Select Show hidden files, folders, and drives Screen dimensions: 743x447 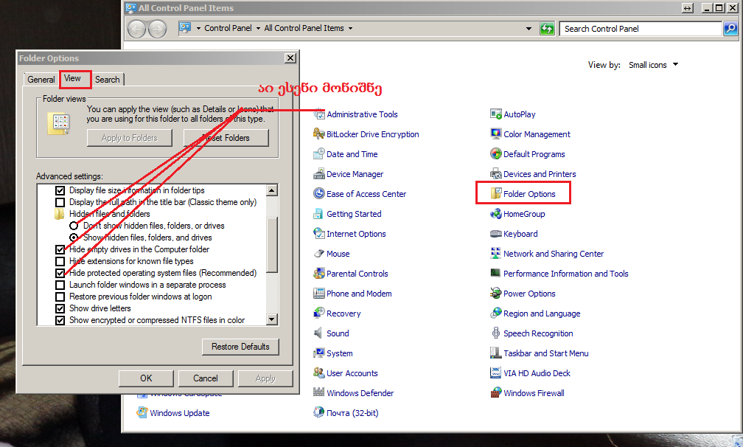point(74,238)
